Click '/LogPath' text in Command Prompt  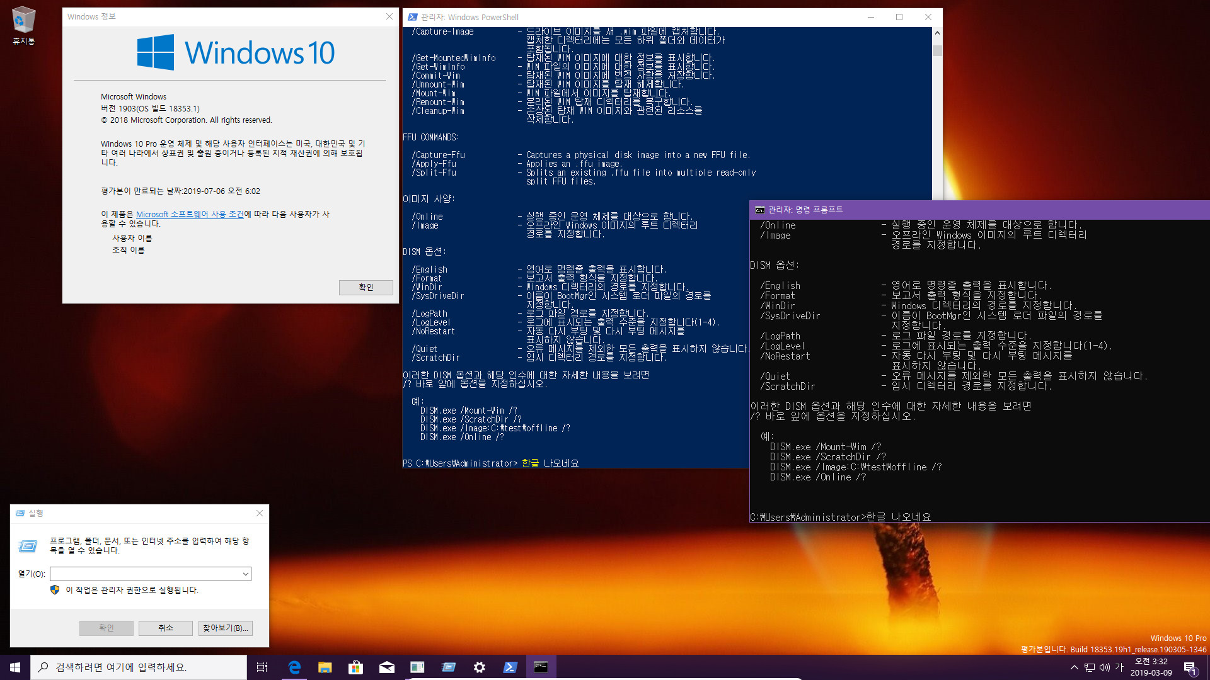[x=780, y=336]
